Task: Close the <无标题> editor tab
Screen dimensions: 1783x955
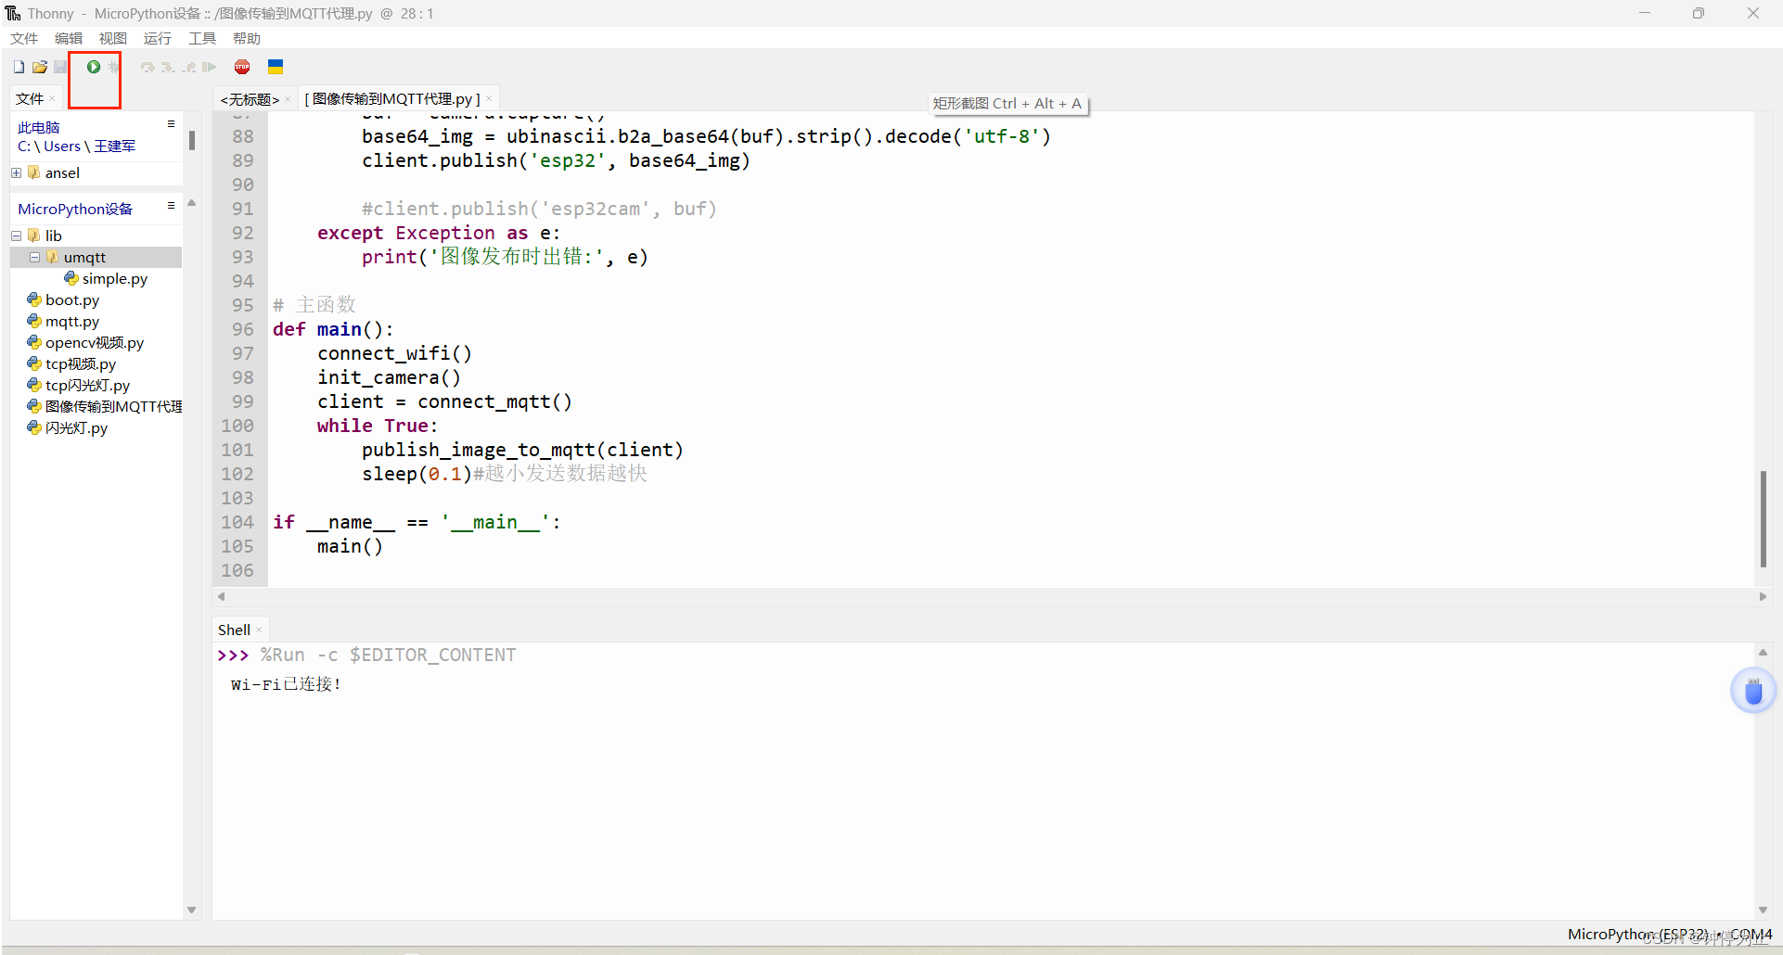Action: pos(288,99)
